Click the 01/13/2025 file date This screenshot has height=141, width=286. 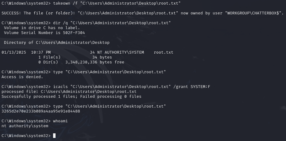click(14, 52)
